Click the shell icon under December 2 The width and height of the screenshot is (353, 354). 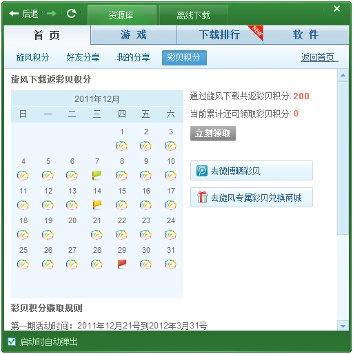(145, 146)
